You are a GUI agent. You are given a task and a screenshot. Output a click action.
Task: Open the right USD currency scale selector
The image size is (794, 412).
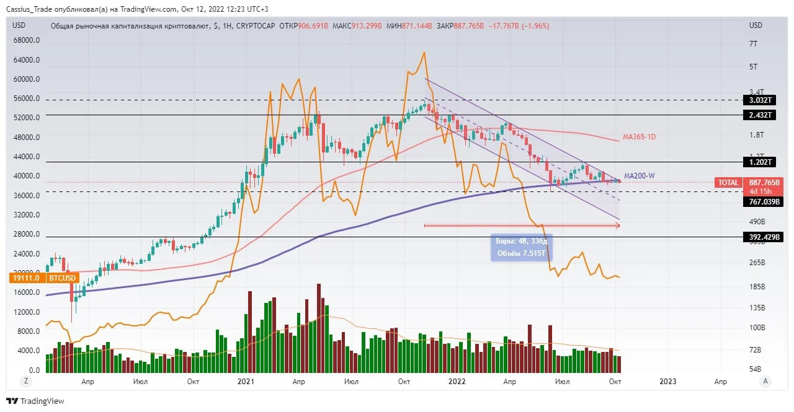pos(756,25)
